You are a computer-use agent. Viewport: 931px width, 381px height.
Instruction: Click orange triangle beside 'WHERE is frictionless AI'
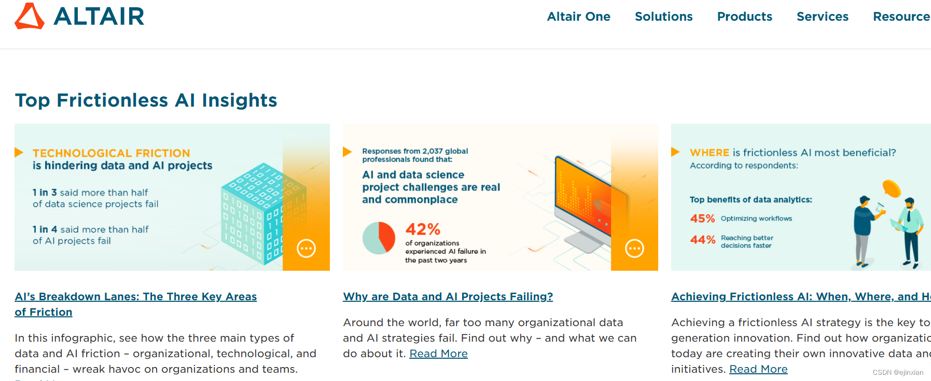(x=675, y=152)
